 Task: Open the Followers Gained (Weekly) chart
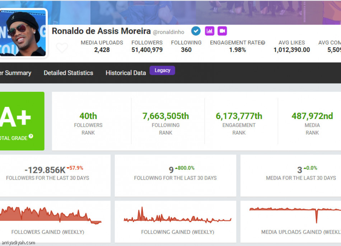click(50, 219)
